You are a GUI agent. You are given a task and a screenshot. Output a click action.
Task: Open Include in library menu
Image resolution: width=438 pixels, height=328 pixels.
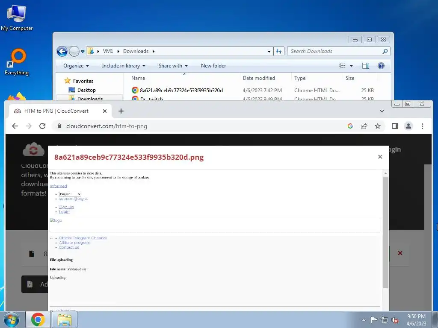[x=124, y=66]
